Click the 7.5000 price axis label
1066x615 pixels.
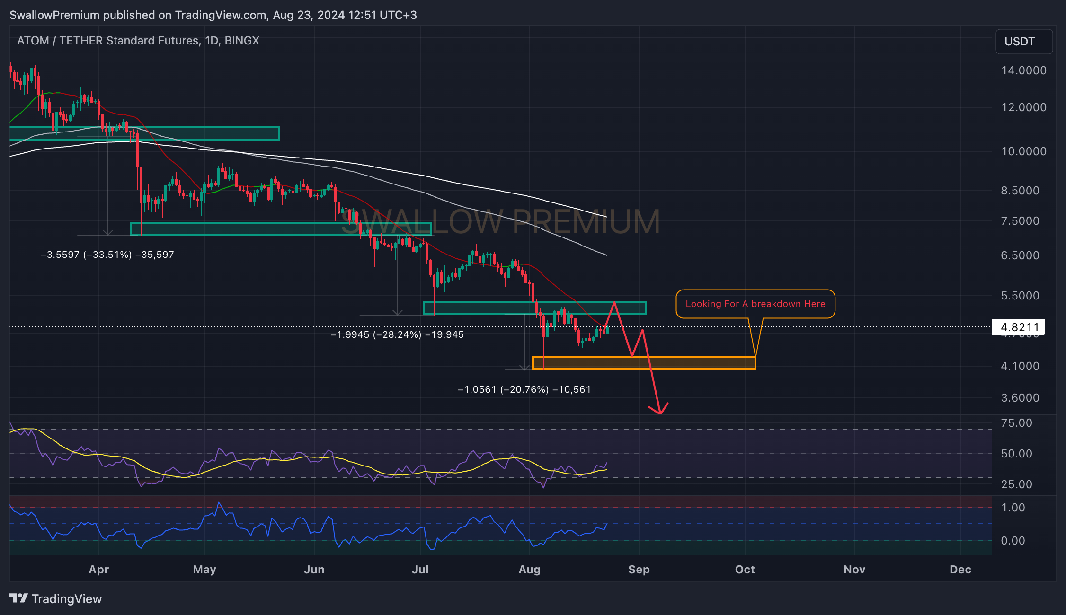point(1020,221)
